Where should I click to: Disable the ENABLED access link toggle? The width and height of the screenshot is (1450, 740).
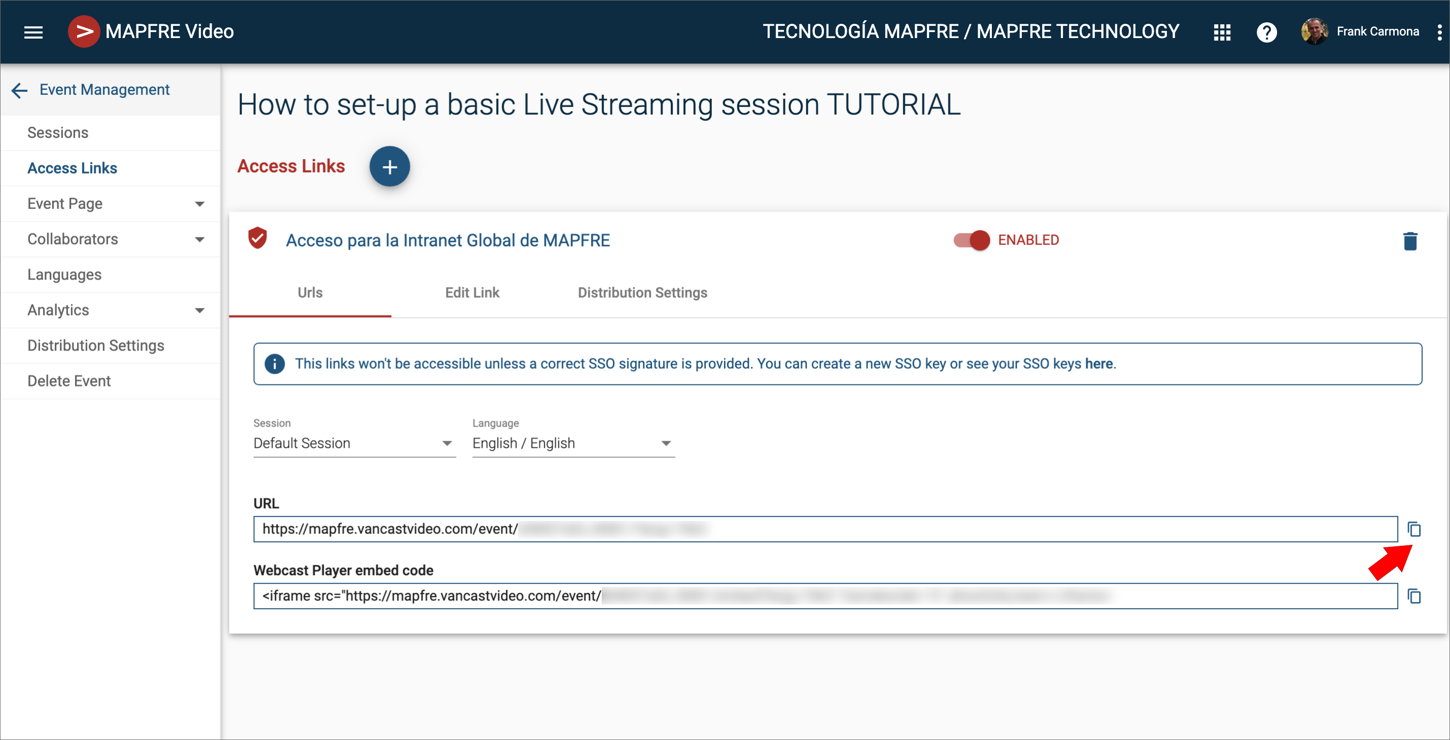pyautogui.click(x=972, y=240)
